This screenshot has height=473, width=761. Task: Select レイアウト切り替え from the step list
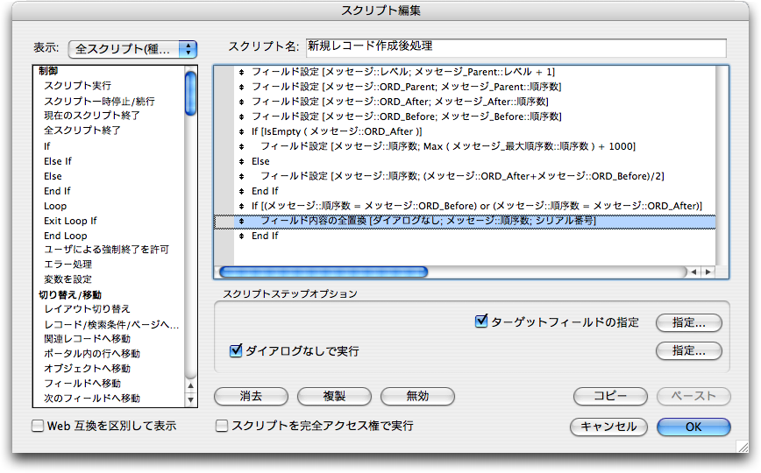point(87,309)
